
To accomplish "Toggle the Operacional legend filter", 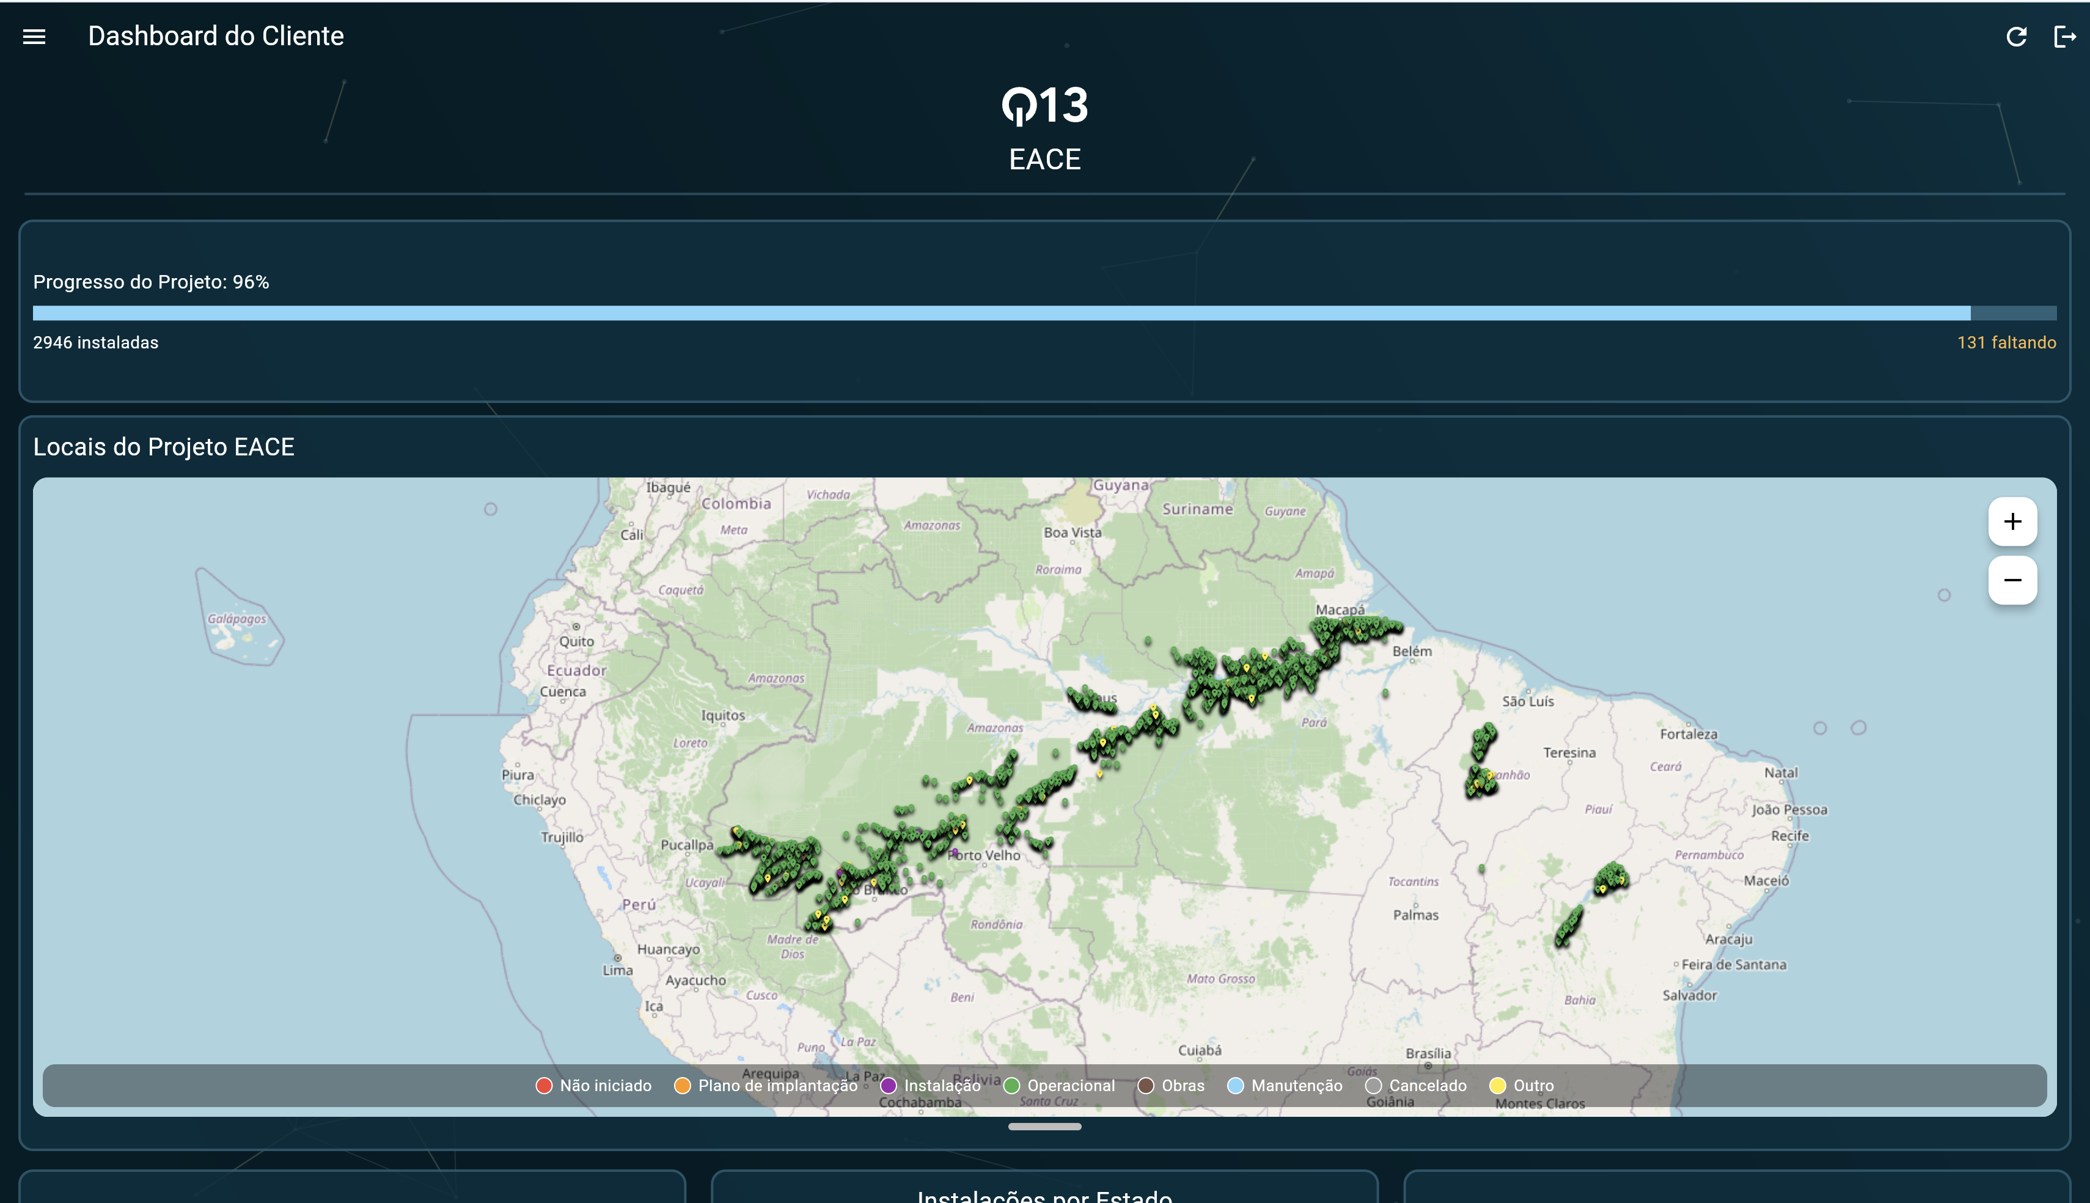I will [1060, 1085].
